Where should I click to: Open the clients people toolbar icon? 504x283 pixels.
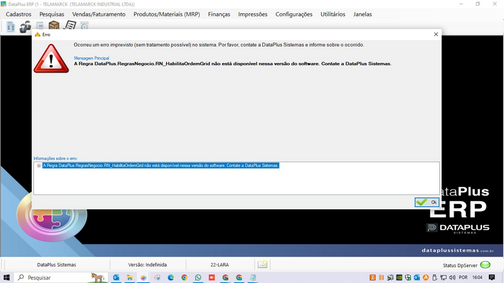pyautogui.click(x=25, y=26)
